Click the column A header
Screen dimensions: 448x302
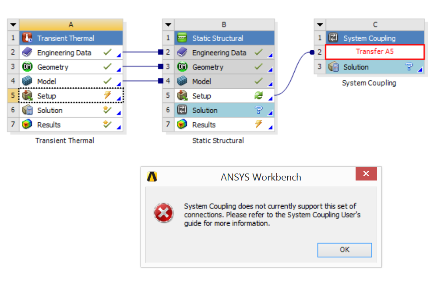coord(71,25)
